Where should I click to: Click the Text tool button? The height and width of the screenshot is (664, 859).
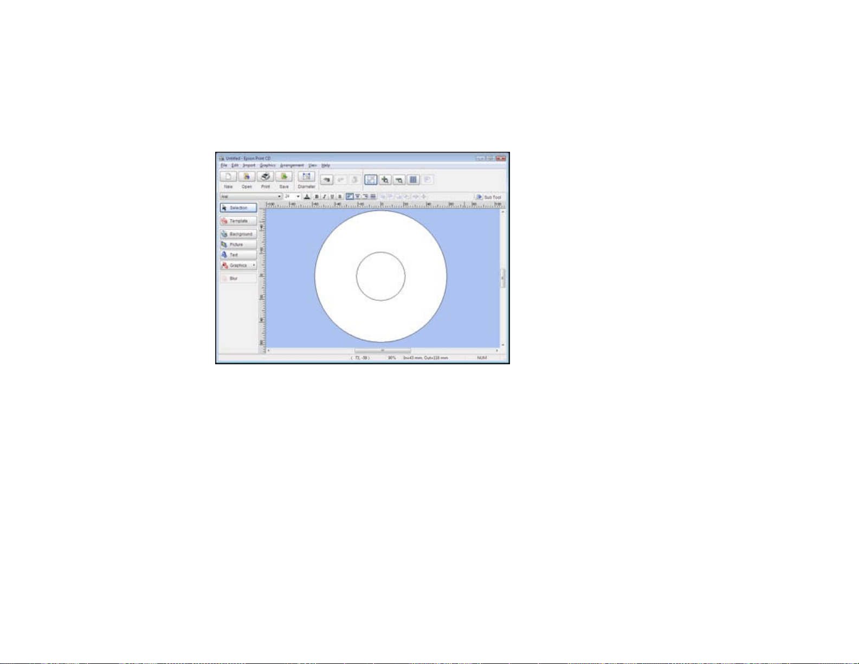pos(238,255)
